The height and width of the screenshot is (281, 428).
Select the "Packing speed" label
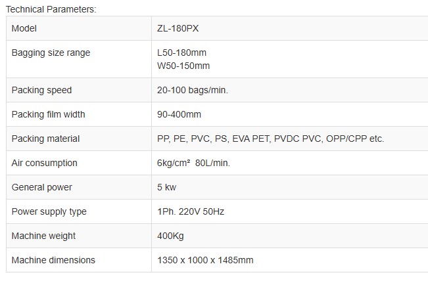point(41,90)
